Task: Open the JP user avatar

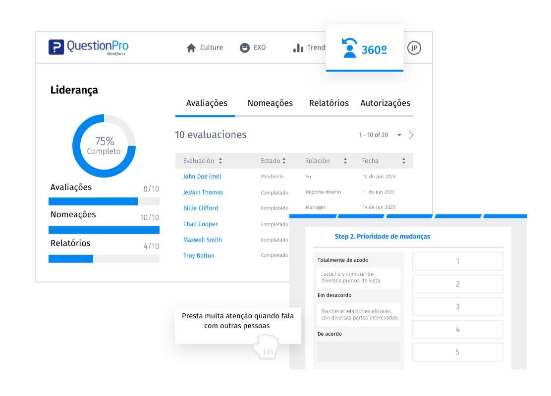Action: (414, 48)
